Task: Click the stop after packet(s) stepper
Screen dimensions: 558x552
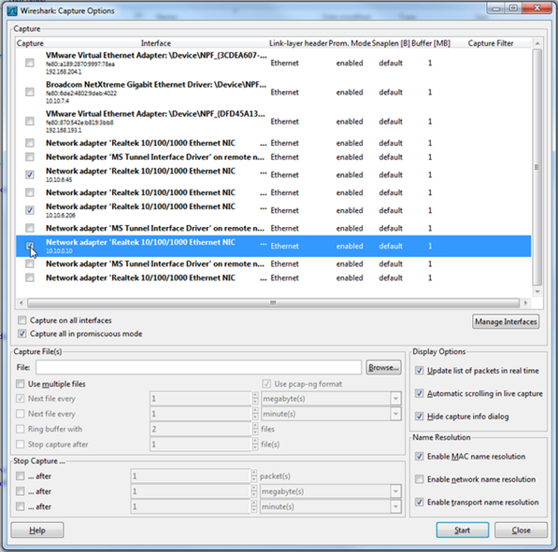Action: [x=253, y=476]
